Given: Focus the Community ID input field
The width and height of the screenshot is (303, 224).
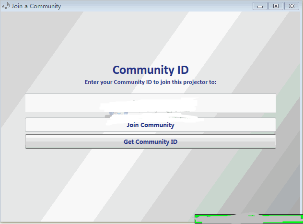Looking at the screenshot, I should coord(151,103).
